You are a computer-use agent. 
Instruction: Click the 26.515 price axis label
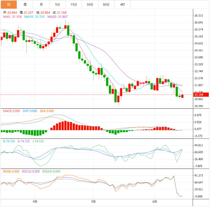tap(199, 16)
